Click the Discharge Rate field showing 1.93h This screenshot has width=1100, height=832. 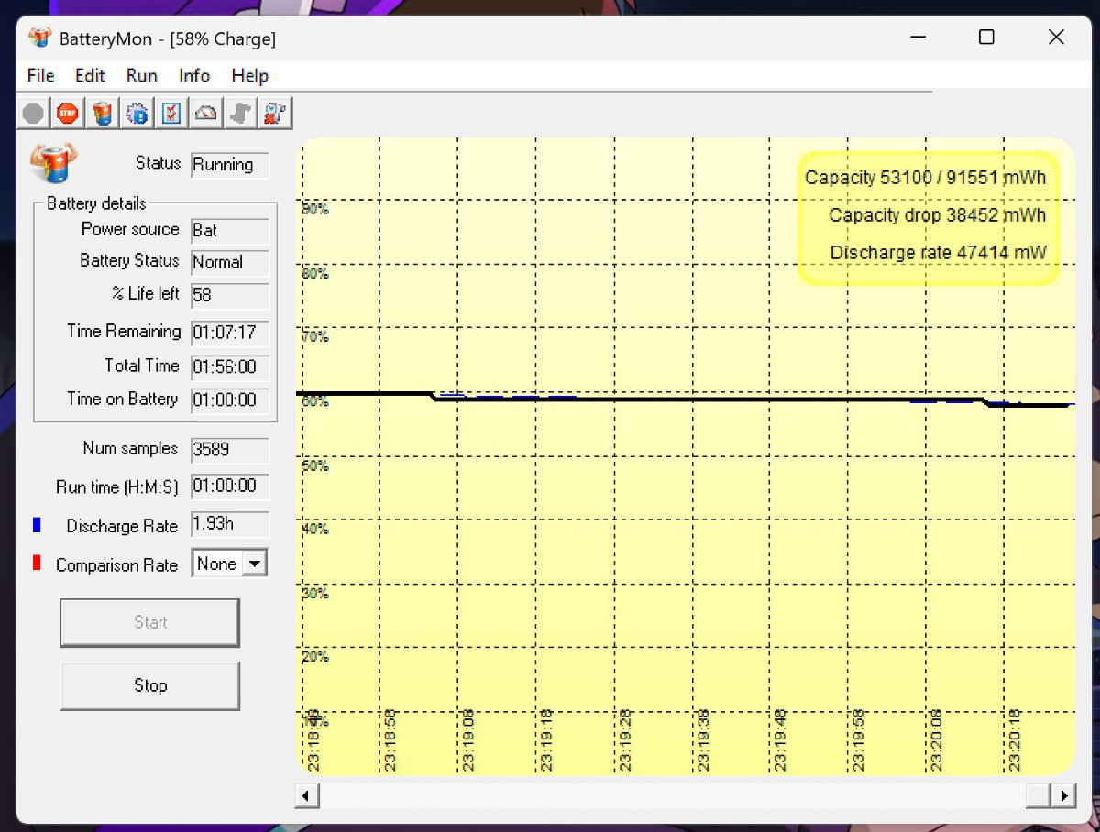(x=230, y=524)
